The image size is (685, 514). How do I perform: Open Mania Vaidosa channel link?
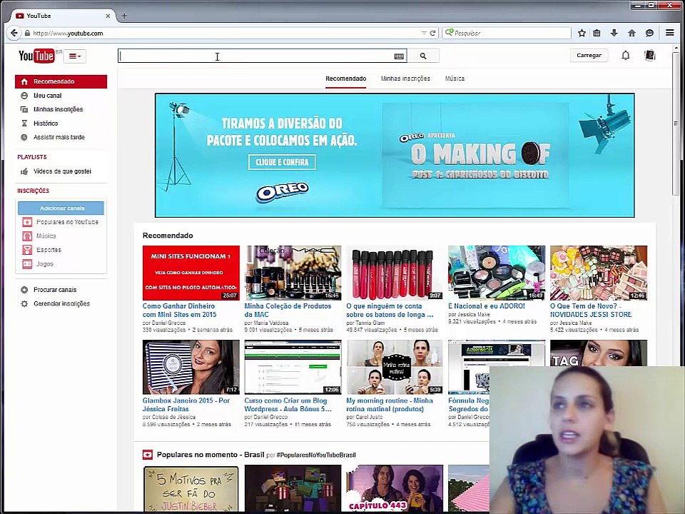[x=271, y=323]
